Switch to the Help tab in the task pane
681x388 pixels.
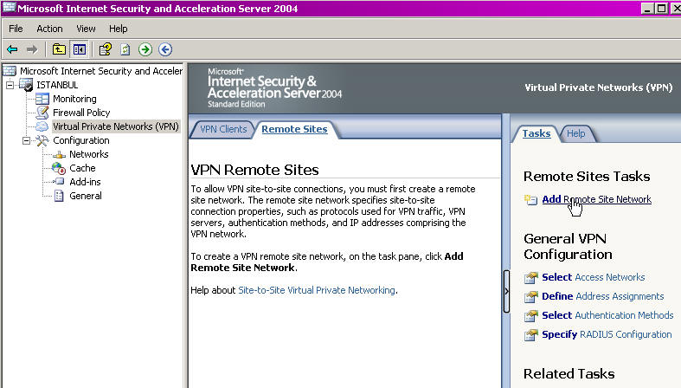coord(575,133)
